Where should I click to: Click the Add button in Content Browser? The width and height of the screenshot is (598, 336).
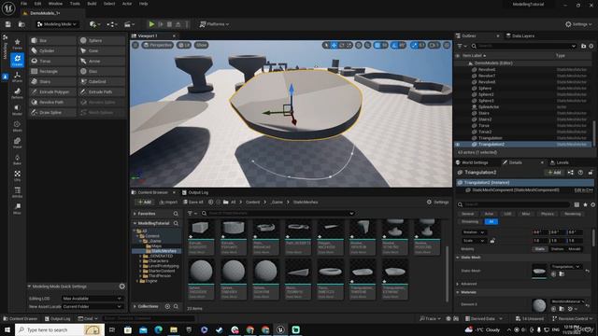point(145,202)
